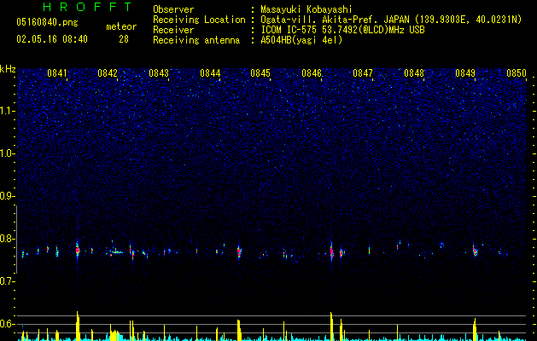This screenshot has width=537, height=341.
Task: Click the 0843 time marker
Action: pyautogui.click(x=159, y=73)
